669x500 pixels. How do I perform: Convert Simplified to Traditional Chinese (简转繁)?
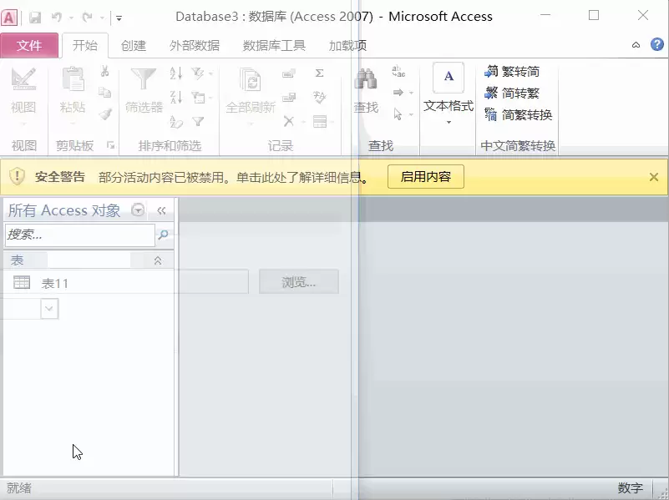click(513, 93)
